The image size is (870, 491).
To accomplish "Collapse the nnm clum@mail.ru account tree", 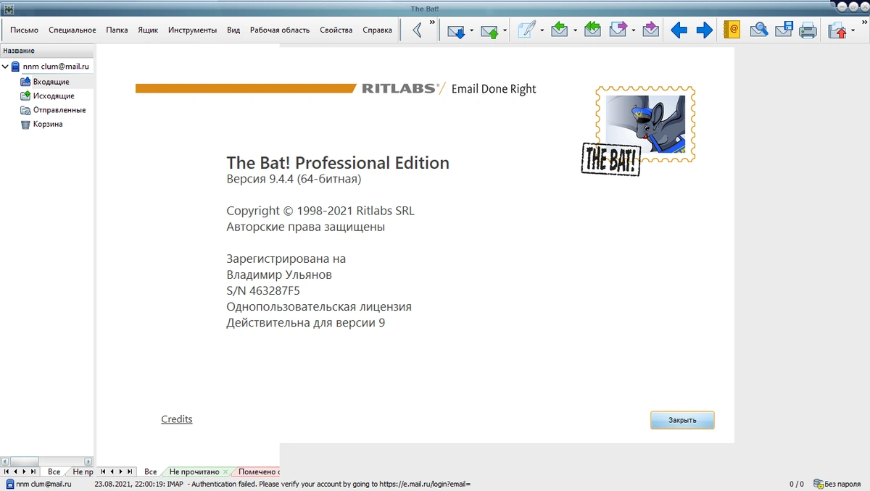I will (5, 67).
